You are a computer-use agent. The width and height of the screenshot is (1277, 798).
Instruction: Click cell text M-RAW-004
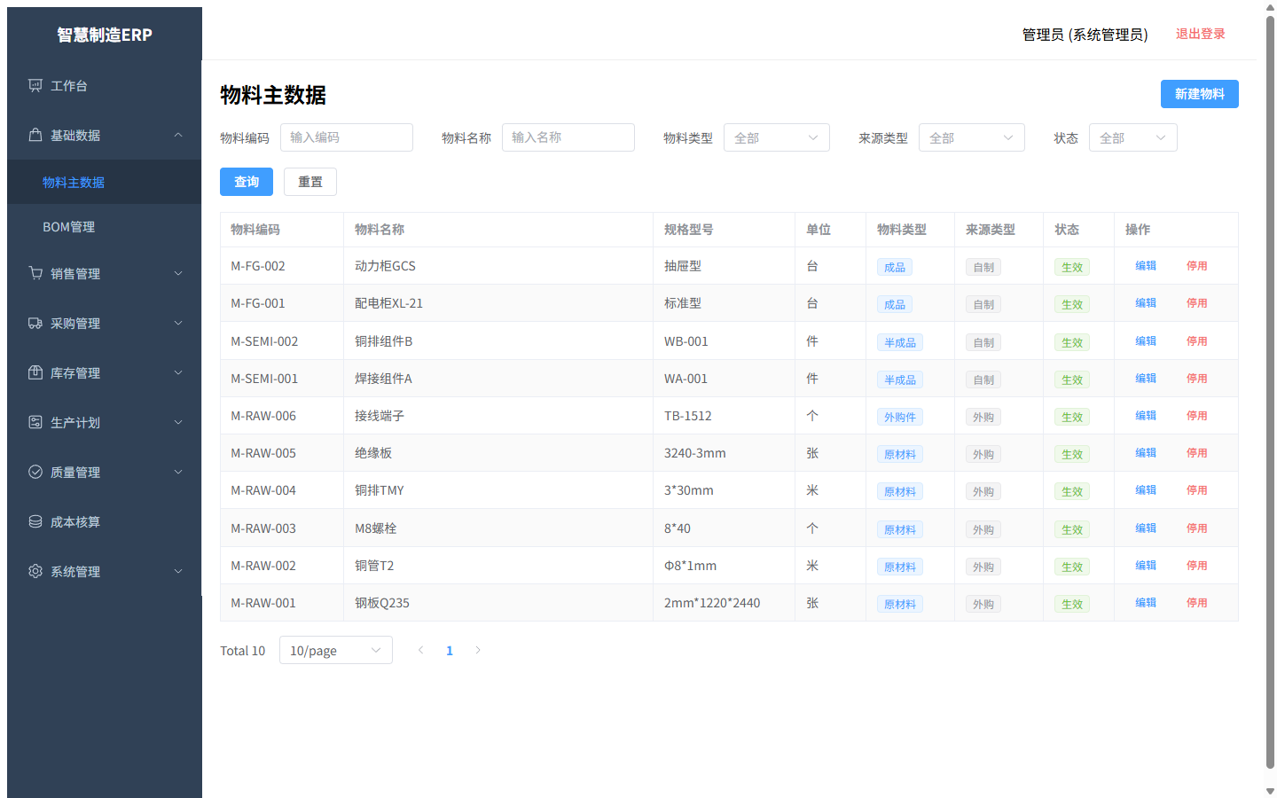coord(263,490)
